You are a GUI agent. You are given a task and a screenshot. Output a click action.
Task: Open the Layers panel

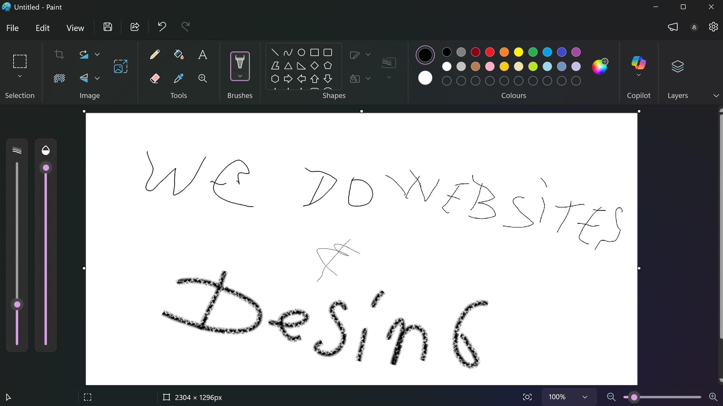[x=678, y=66]
